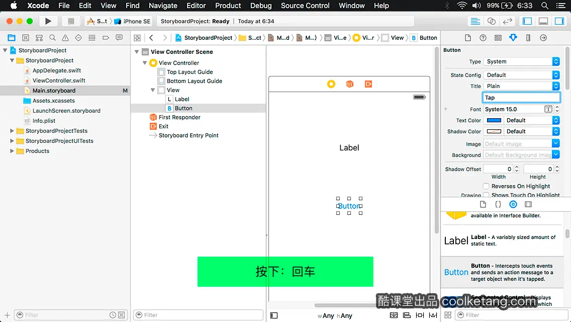Open the Test navigator
Image resolution: width=571 pixels, height=322 pixels.
click(78, 38)
